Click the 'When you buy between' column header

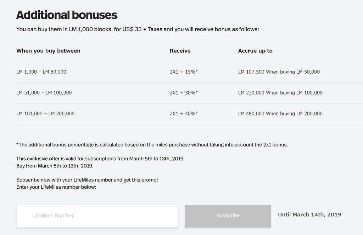tap(48, 51)
